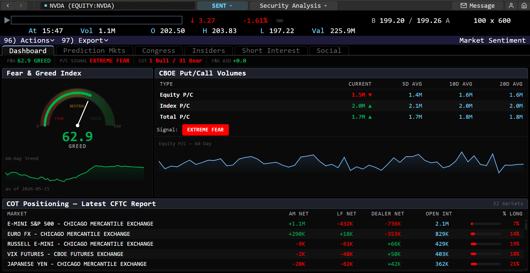530x273 pixels.
Task: Click the E-MINI S&P 500 open interest 2.1M
Action: (x=442, y=224)
